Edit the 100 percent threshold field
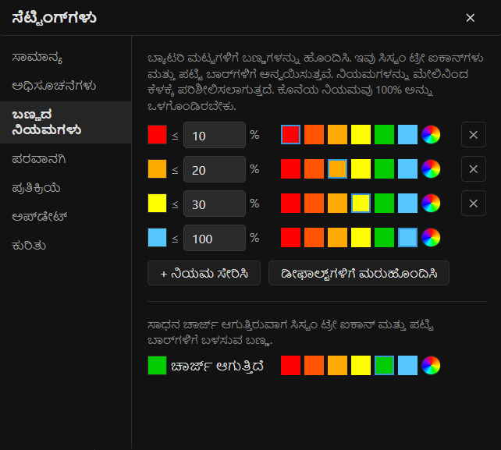Viewport: 501px width, 450px height. [215, 238]
